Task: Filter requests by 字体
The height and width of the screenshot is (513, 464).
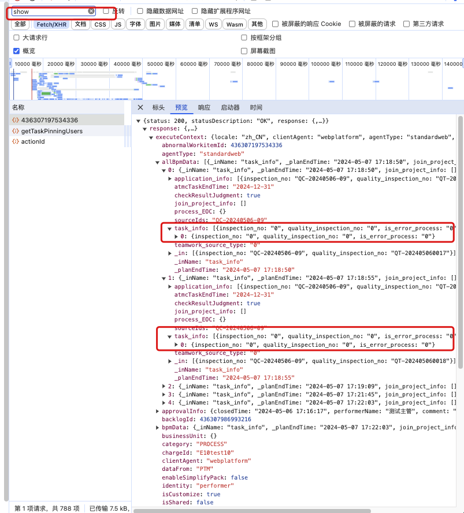Action: pyautogui.click(x=135, y=24)
